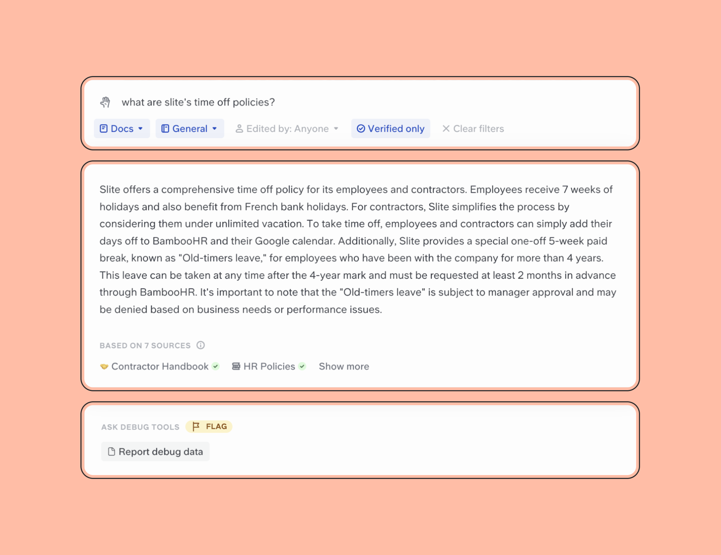721x555 pixels.
Task: Click the Report debug data document icon
Action: point(112,451)
